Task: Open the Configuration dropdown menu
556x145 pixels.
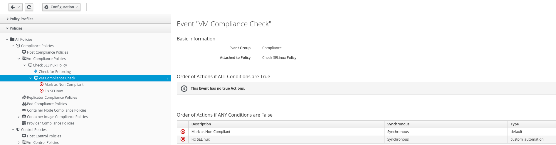Action: tap(61, 7)
